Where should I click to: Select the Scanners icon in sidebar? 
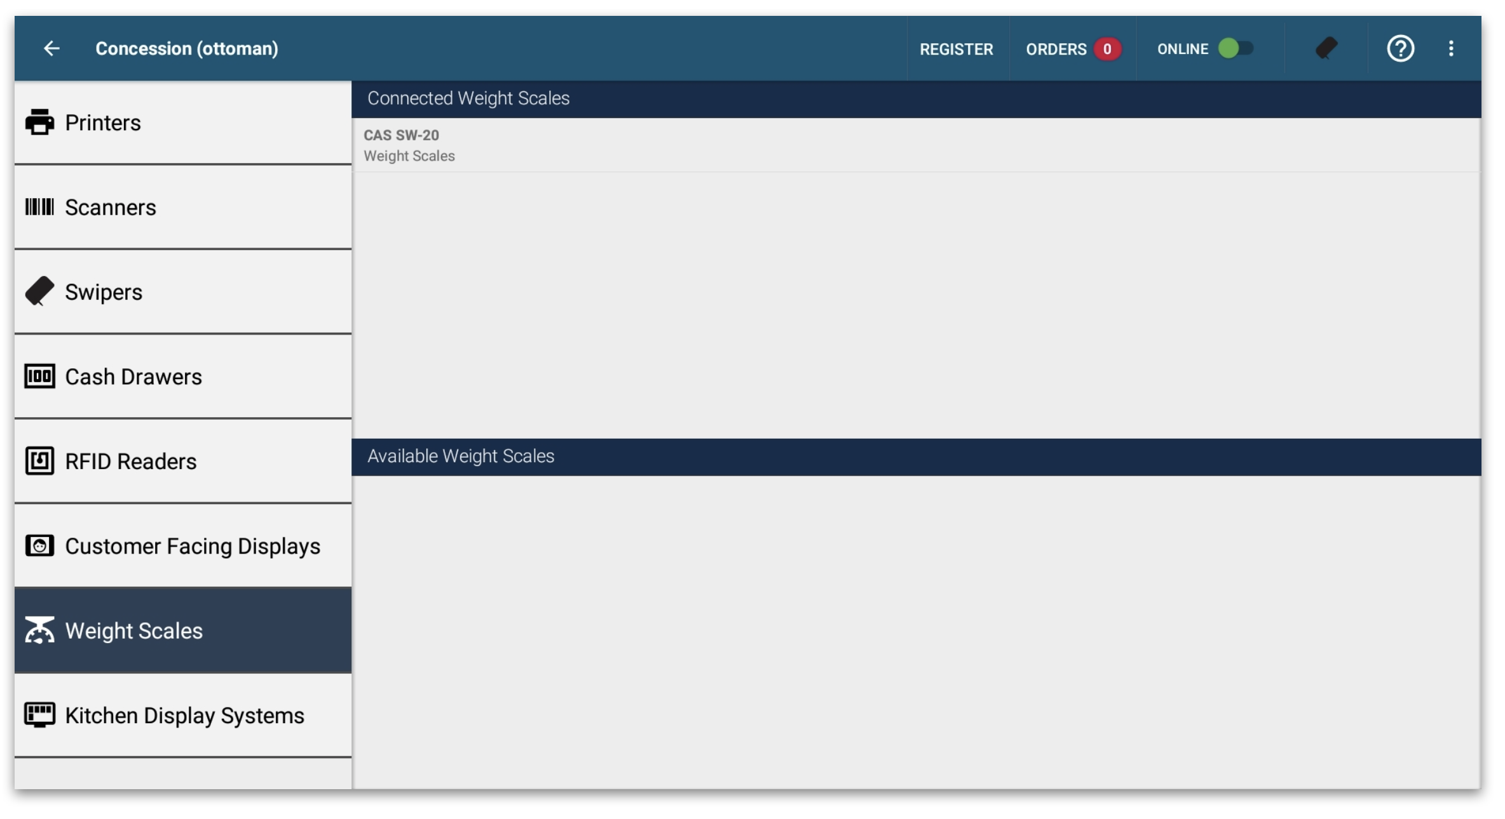37,207
